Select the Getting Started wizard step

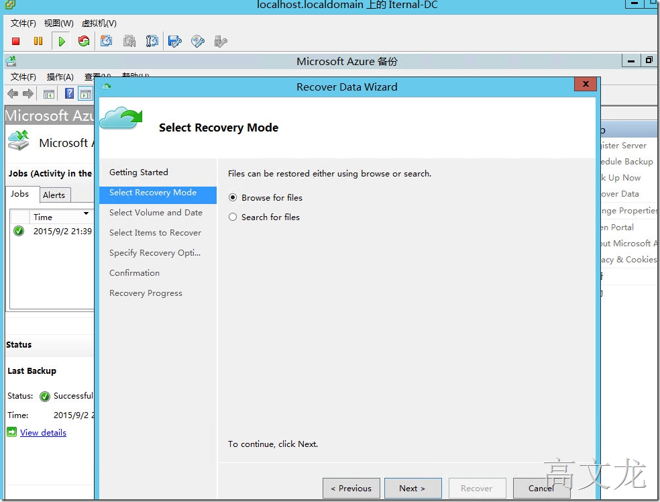pyautogui.click(x=138, y=172)
